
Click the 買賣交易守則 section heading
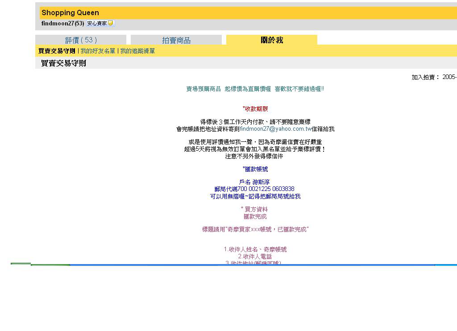[x=63, y=63]
